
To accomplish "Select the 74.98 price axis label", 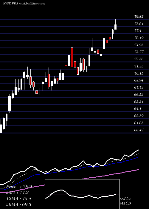I will click(x=139, y=45).
